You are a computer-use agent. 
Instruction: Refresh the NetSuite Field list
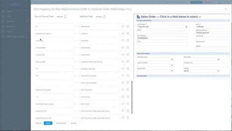click(101, 17)
